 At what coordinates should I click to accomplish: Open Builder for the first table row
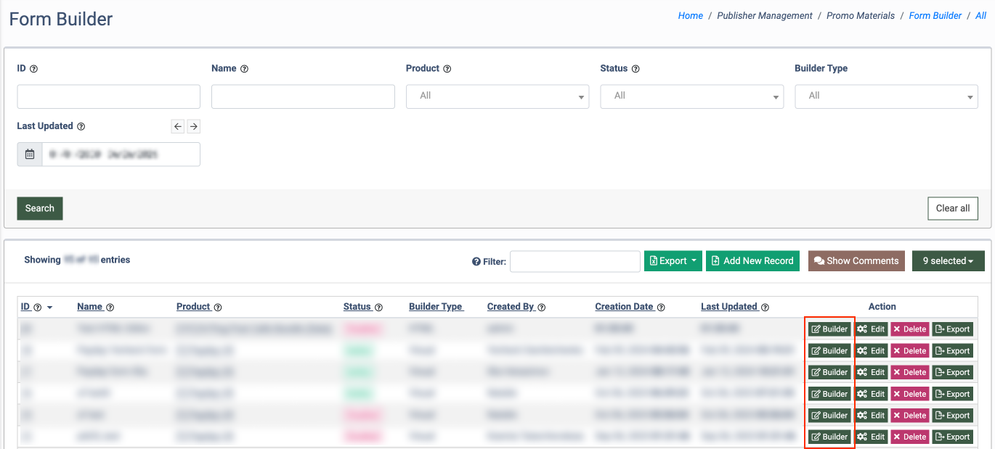coord(829,329)
